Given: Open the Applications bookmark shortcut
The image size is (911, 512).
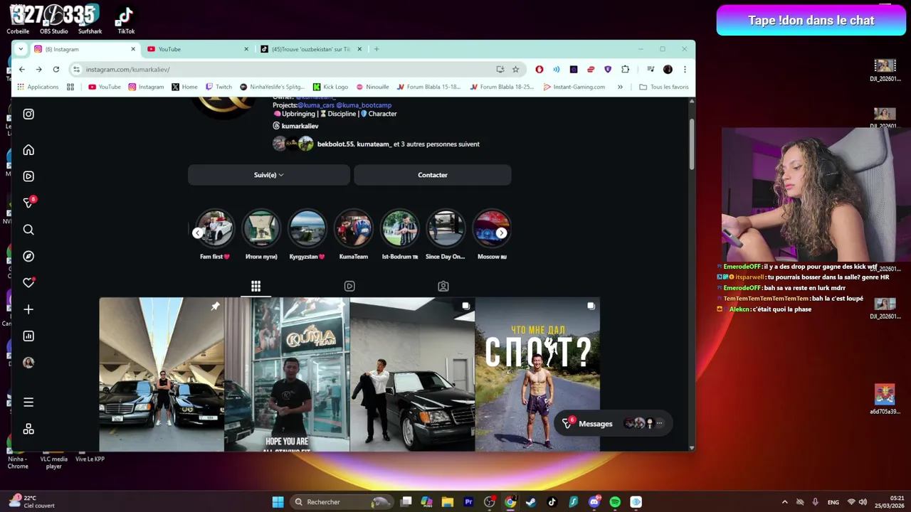Looking at the screenshot, I should (x=38, y=87).
